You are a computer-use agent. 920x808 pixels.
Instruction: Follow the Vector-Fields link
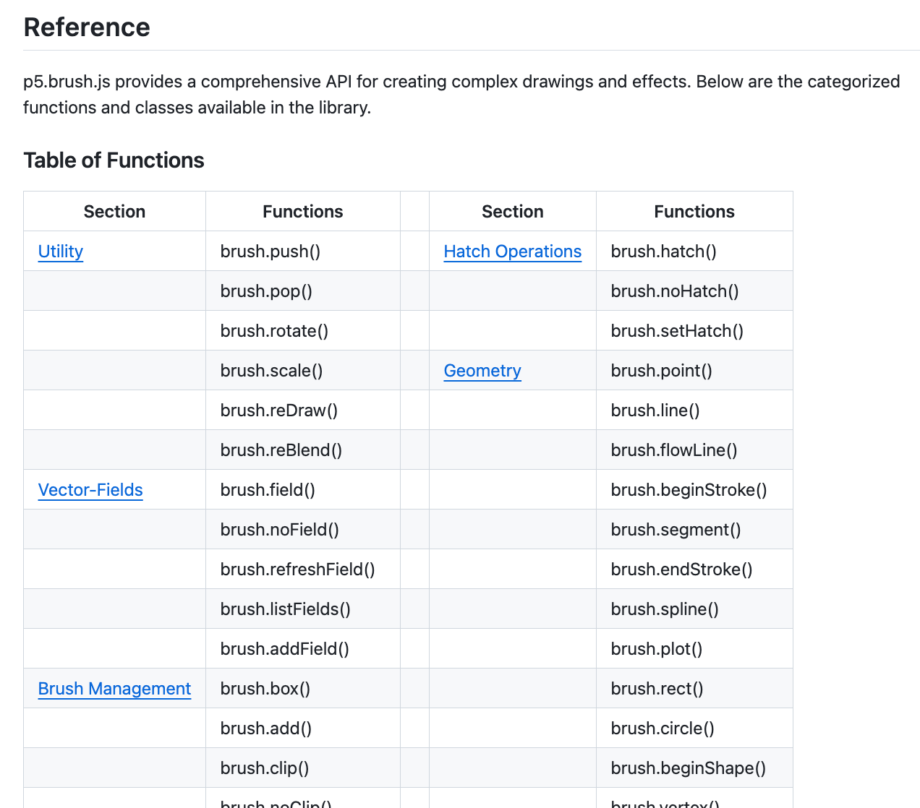(90, 490)
